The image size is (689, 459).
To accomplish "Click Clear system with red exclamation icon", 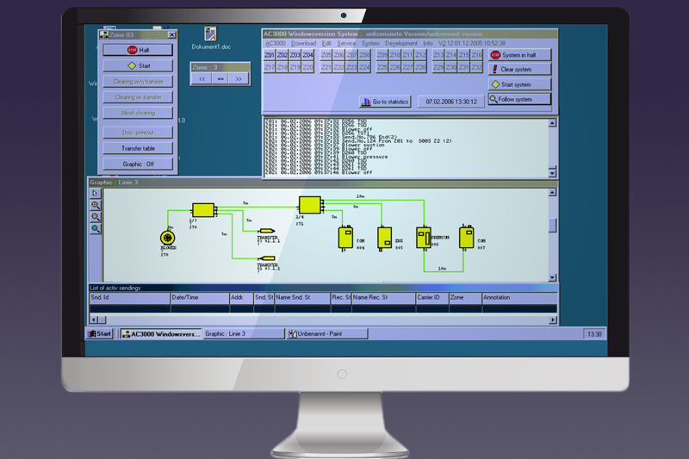I will click(519, 70).
